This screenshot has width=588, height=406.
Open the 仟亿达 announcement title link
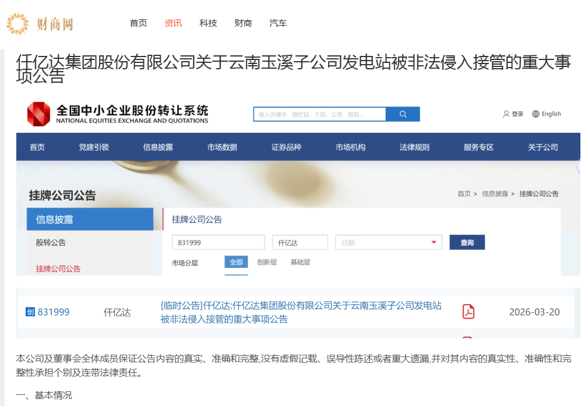click(301, 312)
